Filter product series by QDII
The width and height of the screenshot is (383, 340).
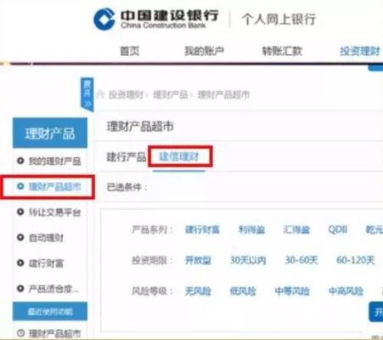click(x=338, y=229)
